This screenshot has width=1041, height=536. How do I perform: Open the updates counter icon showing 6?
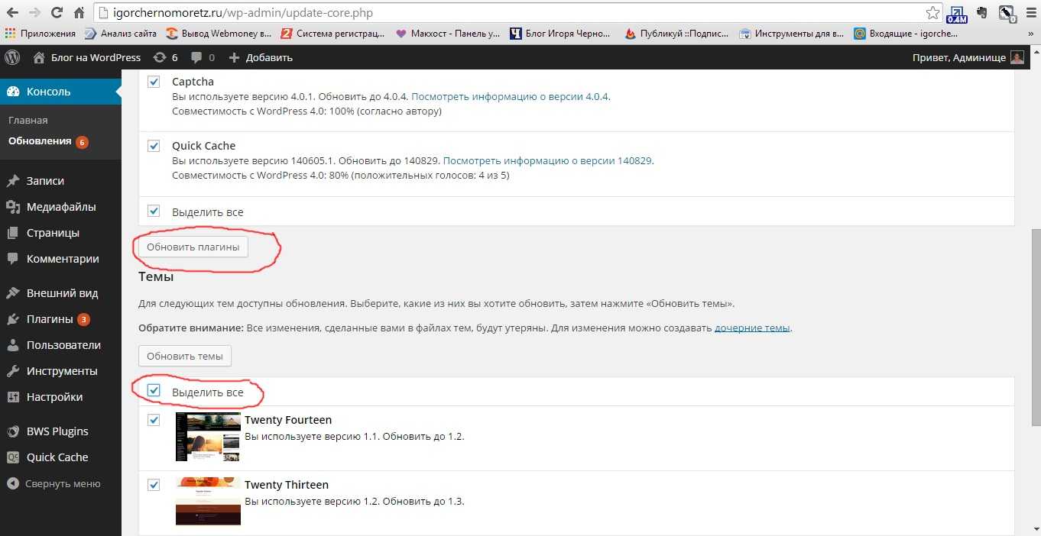pyautogui.click(x=165, y=57)
